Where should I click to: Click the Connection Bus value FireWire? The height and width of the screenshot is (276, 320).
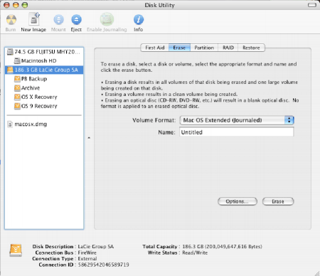(x=87, y=253)
